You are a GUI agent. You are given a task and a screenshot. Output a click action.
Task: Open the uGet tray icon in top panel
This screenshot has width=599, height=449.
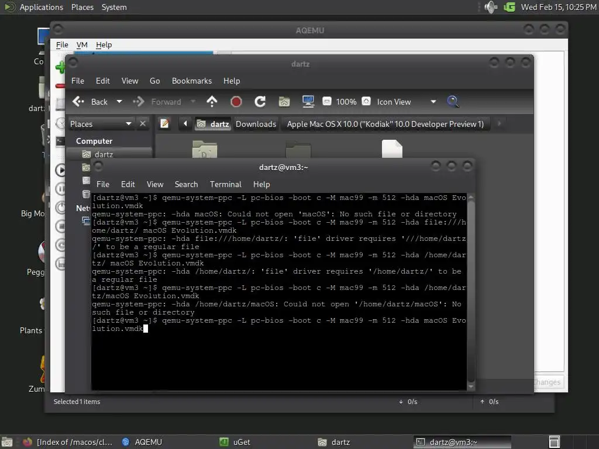tap(510, 7)
